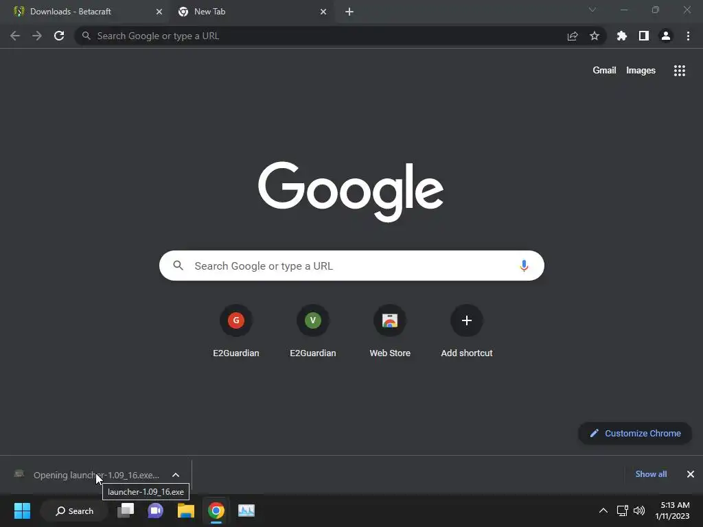Switch to the Downloads - Betacraft tab
The height and width of the screenshot is (527, 703).
(85, 12)
